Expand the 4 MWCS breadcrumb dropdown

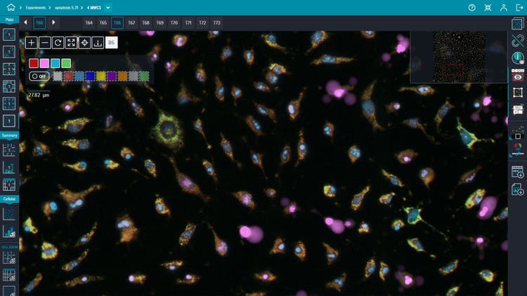[x=108, y=7]
